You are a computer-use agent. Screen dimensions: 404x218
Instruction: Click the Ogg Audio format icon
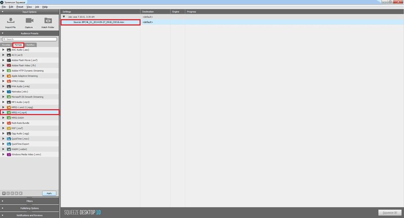9,133
